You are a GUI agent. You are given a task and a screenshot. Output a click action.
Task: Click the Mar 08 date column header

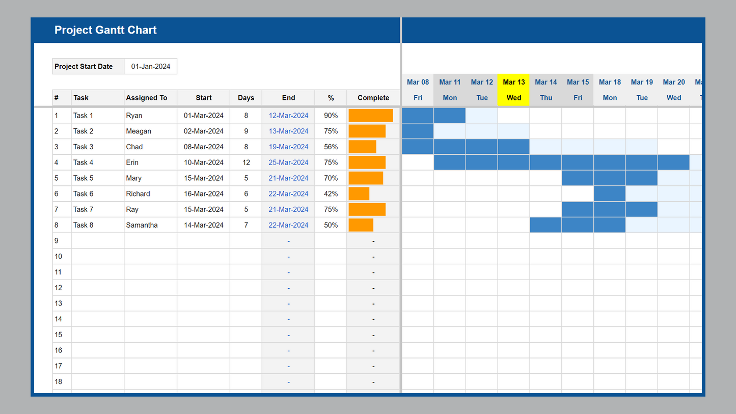[x=418, y=82]
